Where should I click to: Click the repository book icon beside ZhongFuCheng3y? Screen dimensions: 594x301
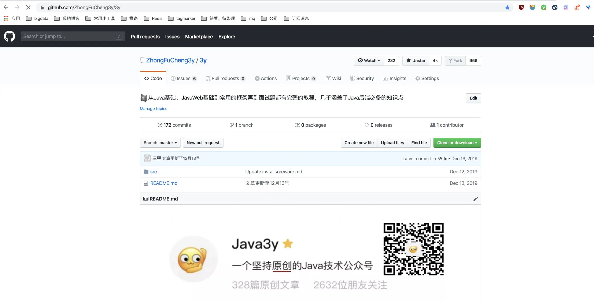click(142, 60)
